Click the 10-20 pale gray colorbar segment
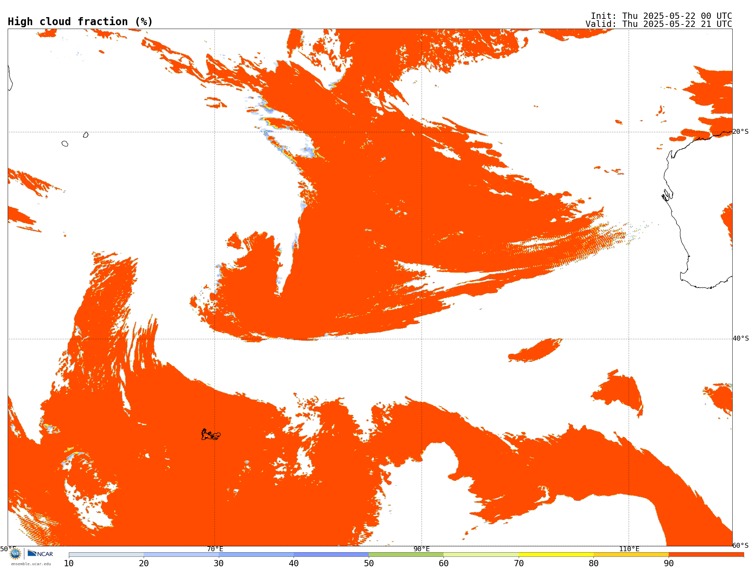Viewport: 755px width, 568px height. (106, 555)
